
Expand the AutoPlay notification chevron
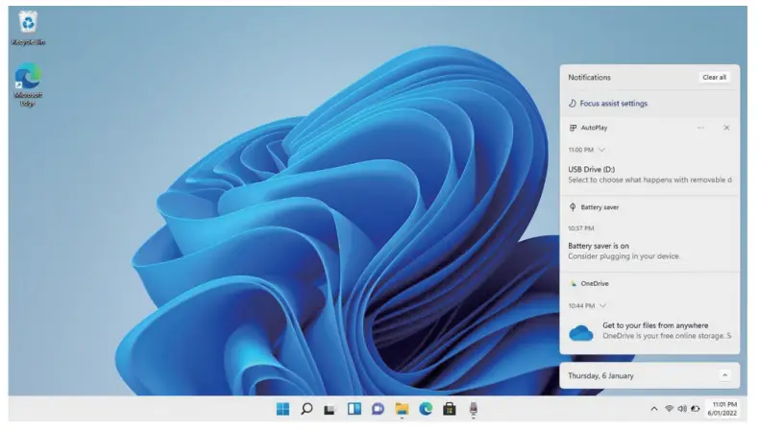tap(602, 150)
